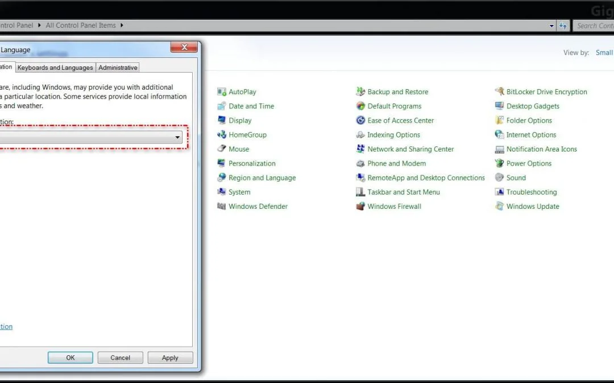Expand the All Control Panel Items breadcrumb arrow

[x=122, y=26]
